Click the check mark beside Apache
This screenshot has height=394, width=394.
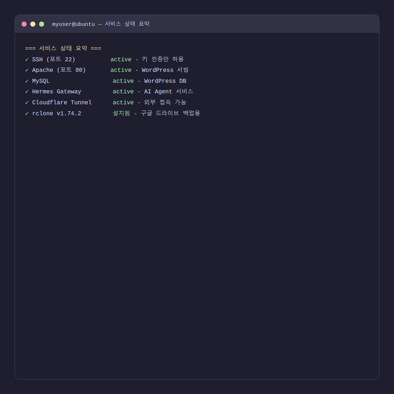pyautogui.click(x=27, y=70)
